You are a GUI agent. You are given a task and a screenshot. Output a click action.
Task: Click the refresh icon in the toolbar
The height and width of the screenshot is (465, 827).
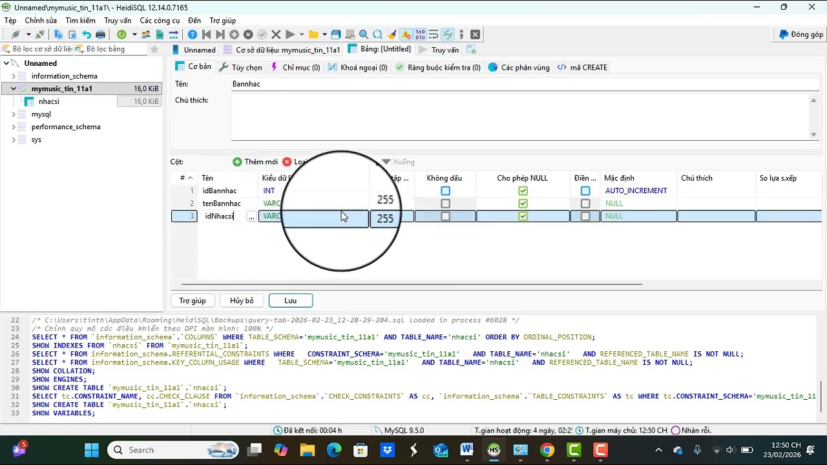click(x=121, y=34)
